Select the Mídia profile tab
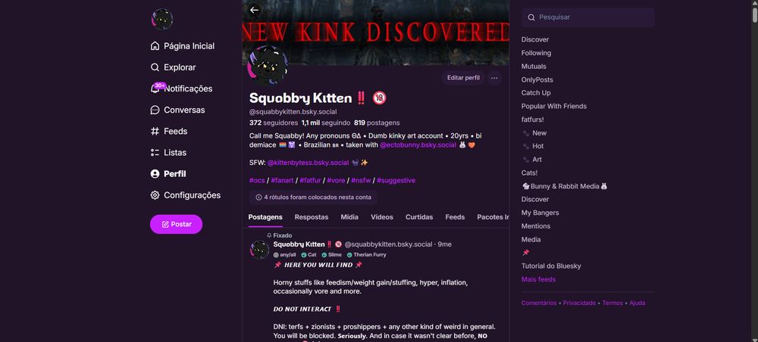This screenshot has width=758, height=342. (349, 217)
